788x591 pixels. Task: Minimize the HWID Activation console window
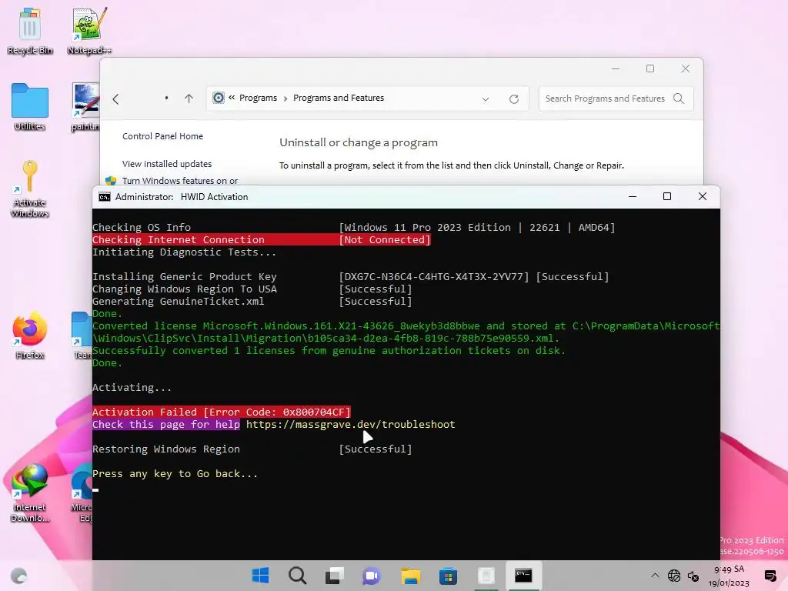(x=633, y=196)
